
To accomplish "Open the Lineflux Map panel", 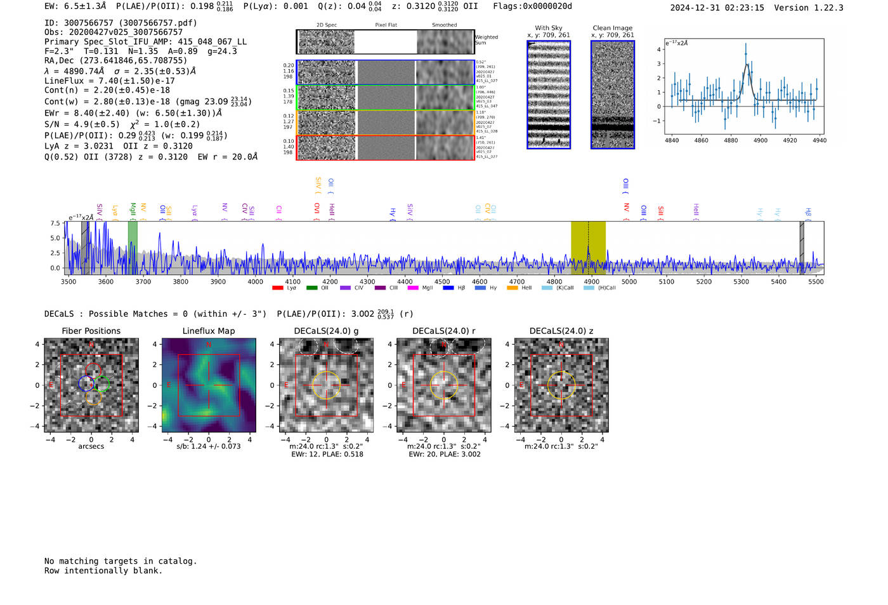I will click(x=209, y=385).
